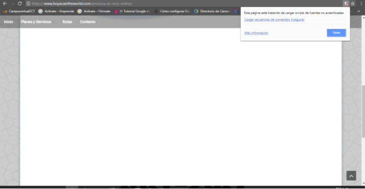The width and height of the screenshot is (365, 189).
Task: Open the Directorio de Cámara bookmark
Action: tap(212, 11)
